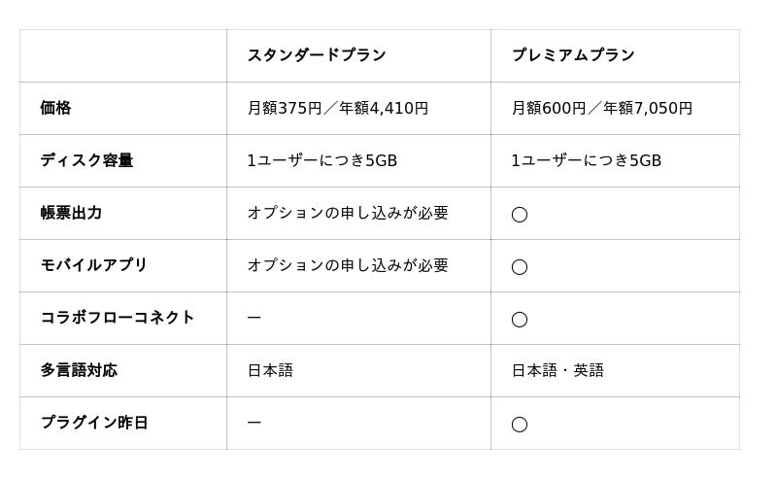This screenshot has width=777, height=479.
Task: Click the circle mark in the モバイルアプリ row
Action: click(x=520, y=266)
